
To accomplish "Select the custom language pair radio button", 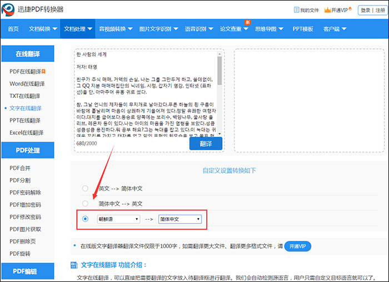I will pos(85,219).
